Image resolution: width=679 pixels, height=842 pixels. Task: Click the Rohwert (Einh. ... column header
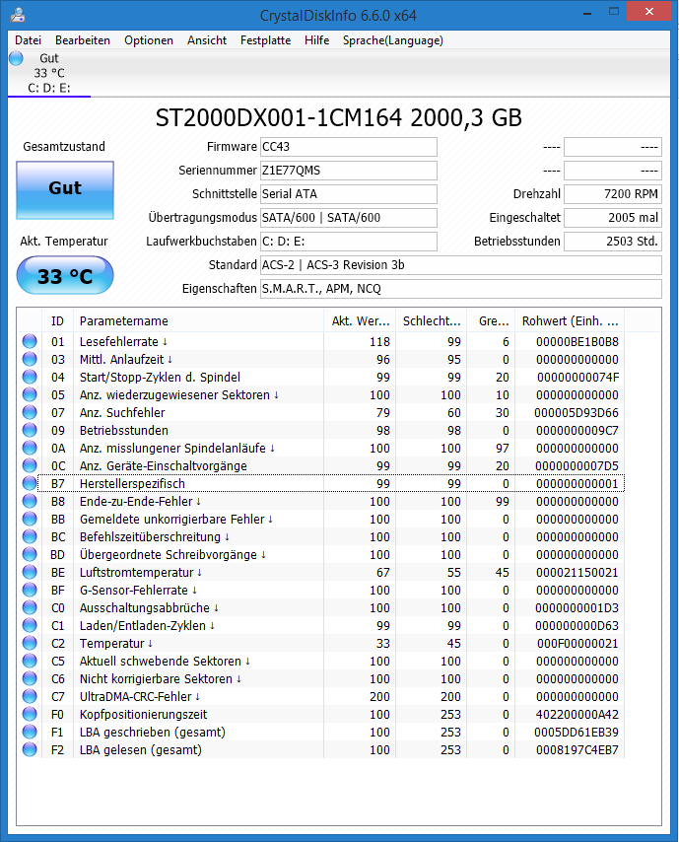[570, 321]
